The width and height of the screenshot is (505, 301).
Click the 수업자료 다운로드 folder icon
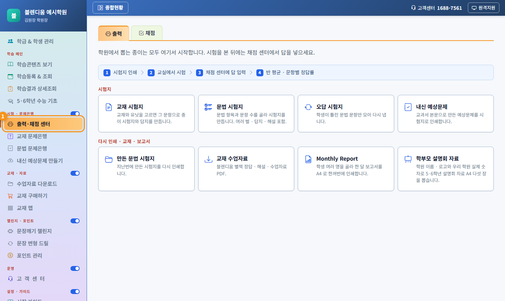click(10, 184)
